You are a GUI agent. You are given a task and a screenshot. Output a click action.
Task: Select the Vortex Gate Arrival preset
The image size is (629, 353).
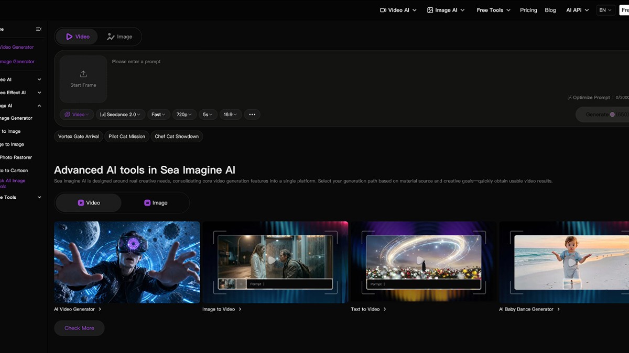coord(79,136)
